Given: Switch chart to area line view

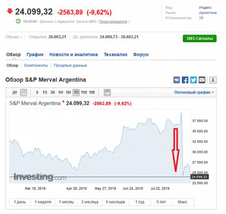Looking at the screenshot, I should click(x=23, y=93).
